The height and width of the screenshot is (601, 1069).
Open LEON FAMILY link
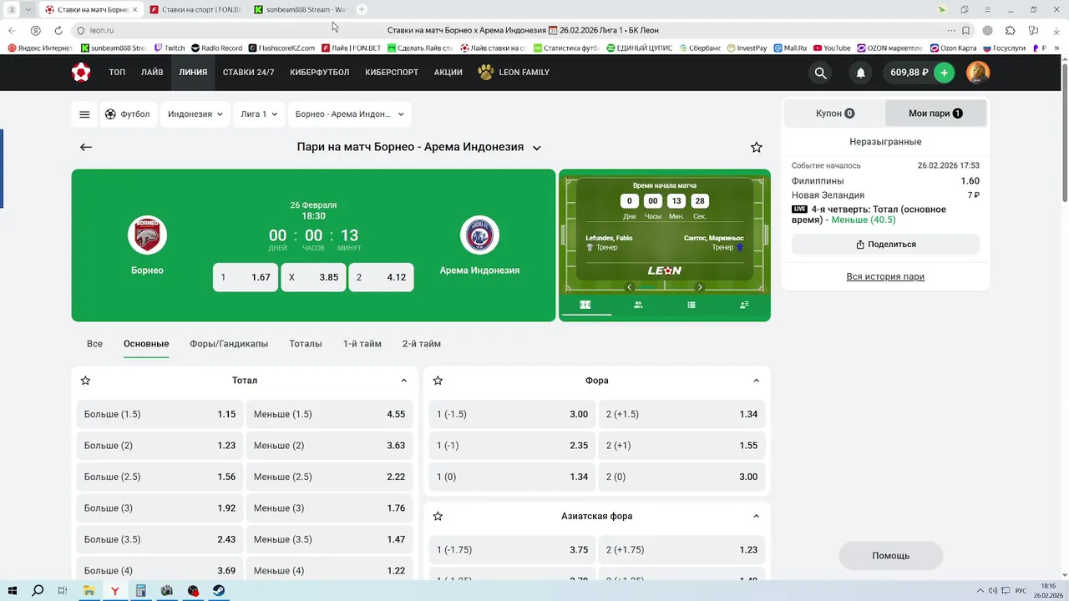[514, 73]
